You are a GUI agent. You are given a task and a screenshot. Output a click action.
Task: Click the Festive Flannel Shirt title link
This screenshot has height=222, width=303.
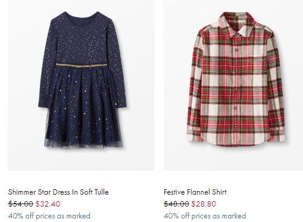coord(195,192)
